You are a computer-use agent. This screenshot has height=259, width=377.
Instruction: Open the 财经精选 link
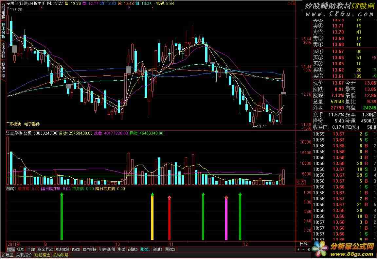(x=42, y=255)
